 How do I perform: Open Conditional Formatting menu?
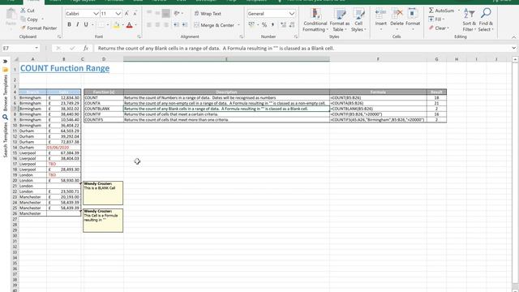pos(315,20)
